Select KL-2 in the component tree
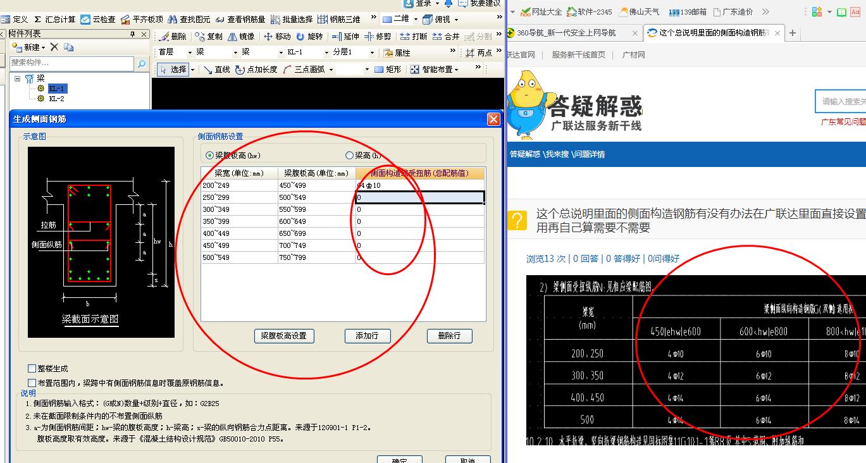 56,99
